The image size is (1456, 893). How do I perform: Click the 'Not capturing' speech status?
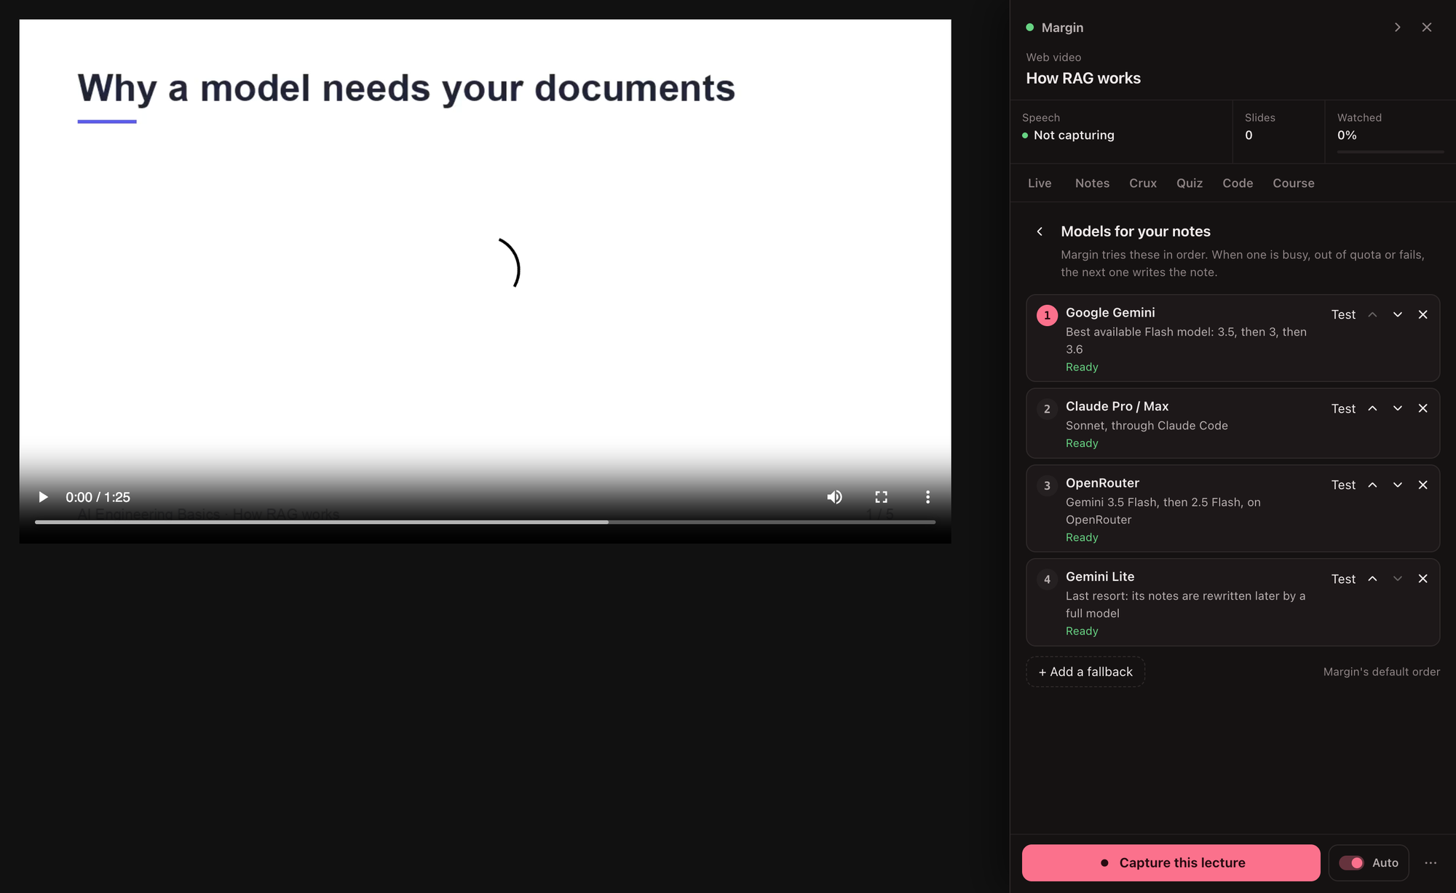(x=1074, y=135)
